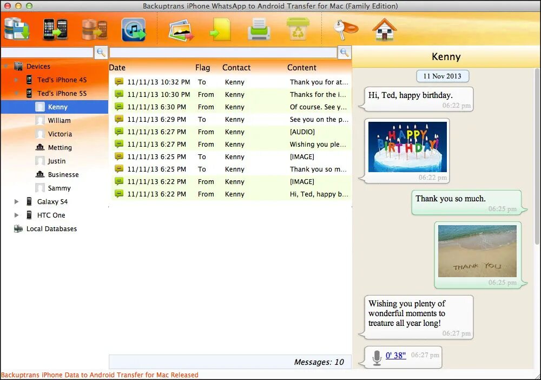541x380 pixels.
Task: Click the chat bubble icon for 10:32 PM message
Action: click(119, 82)
